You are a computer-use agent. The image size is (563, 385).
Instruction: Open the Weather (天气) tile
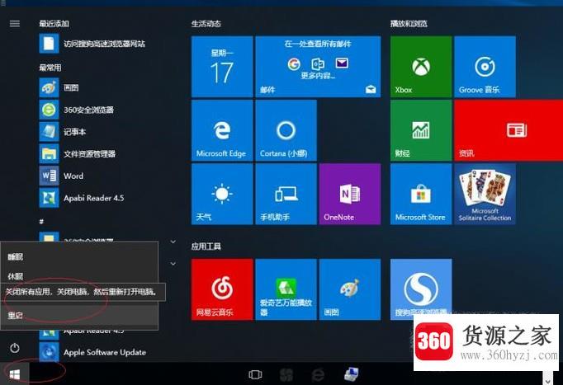(x=222, y=194)
